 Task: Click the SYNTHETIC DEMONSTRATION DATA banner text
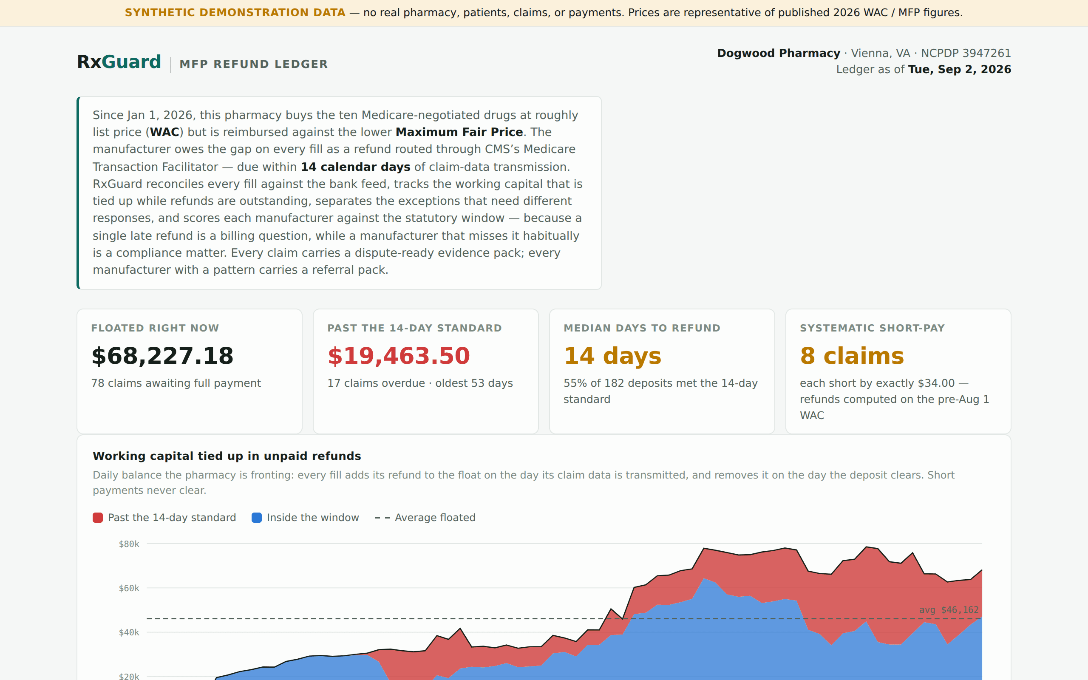235,13
